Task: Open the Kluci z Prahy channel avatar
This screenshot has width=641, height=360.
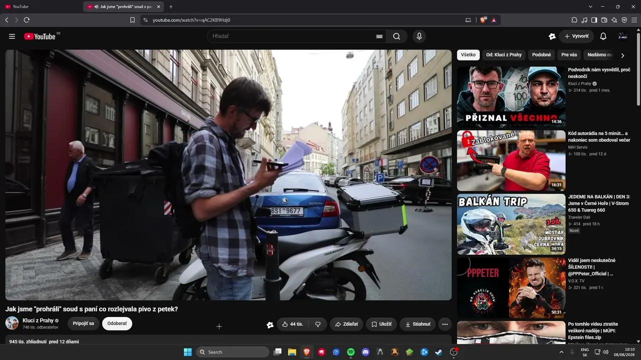Action: pos(12,323)
